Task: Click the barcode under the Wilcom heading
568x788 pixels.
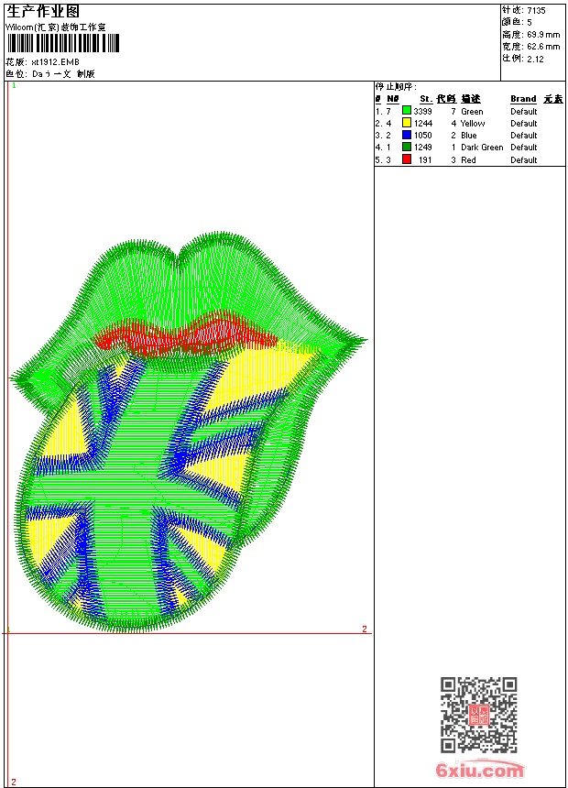Action: (x=63, y=43)
